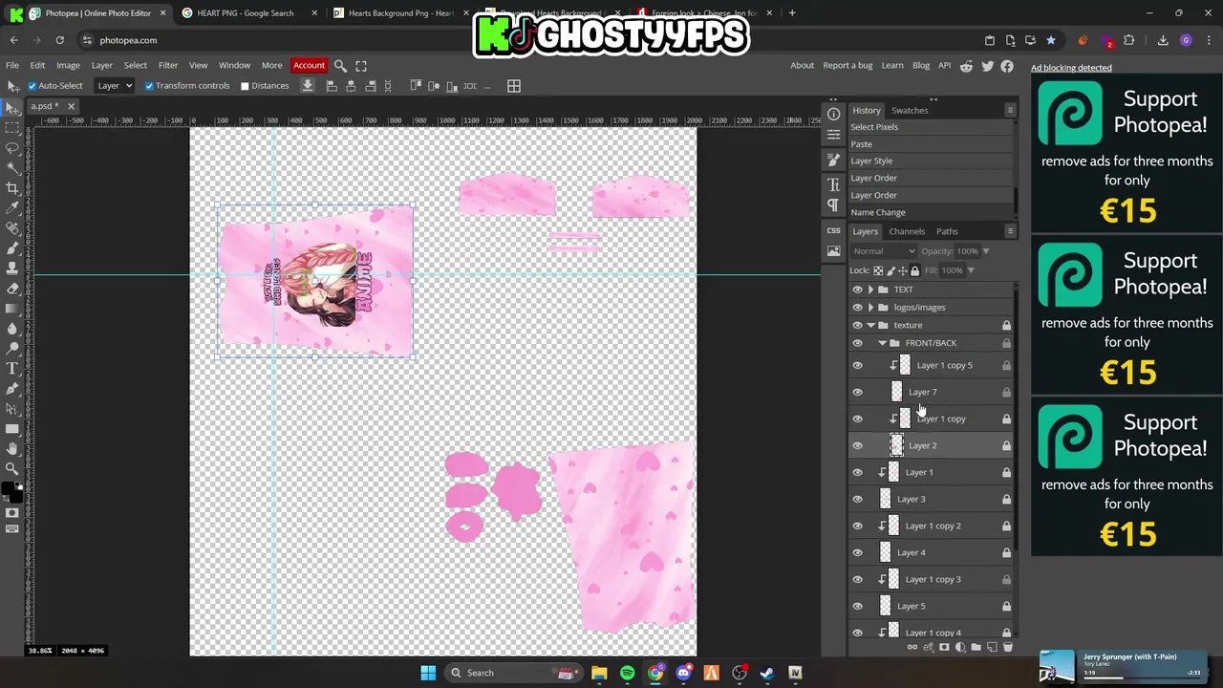Open the Auto-Select Layer dropdown
Viewport: 1223px width, 688px height.
pos(115,86)
